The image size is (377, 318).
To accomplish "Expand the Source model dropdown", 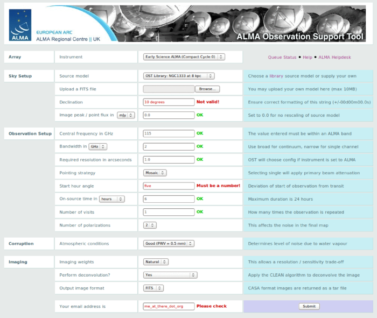I will point(178,76).
